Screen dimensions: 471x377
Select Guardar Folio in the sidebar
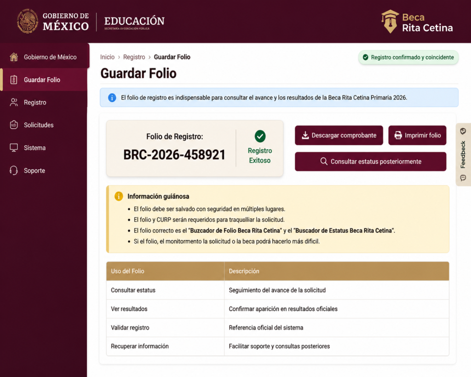pyautogui.click(x=45, y=80)
